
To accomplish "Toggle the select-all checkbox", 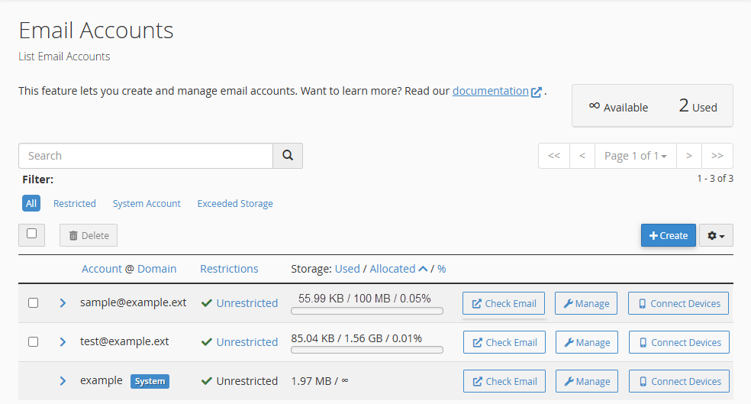I will 32,234.
